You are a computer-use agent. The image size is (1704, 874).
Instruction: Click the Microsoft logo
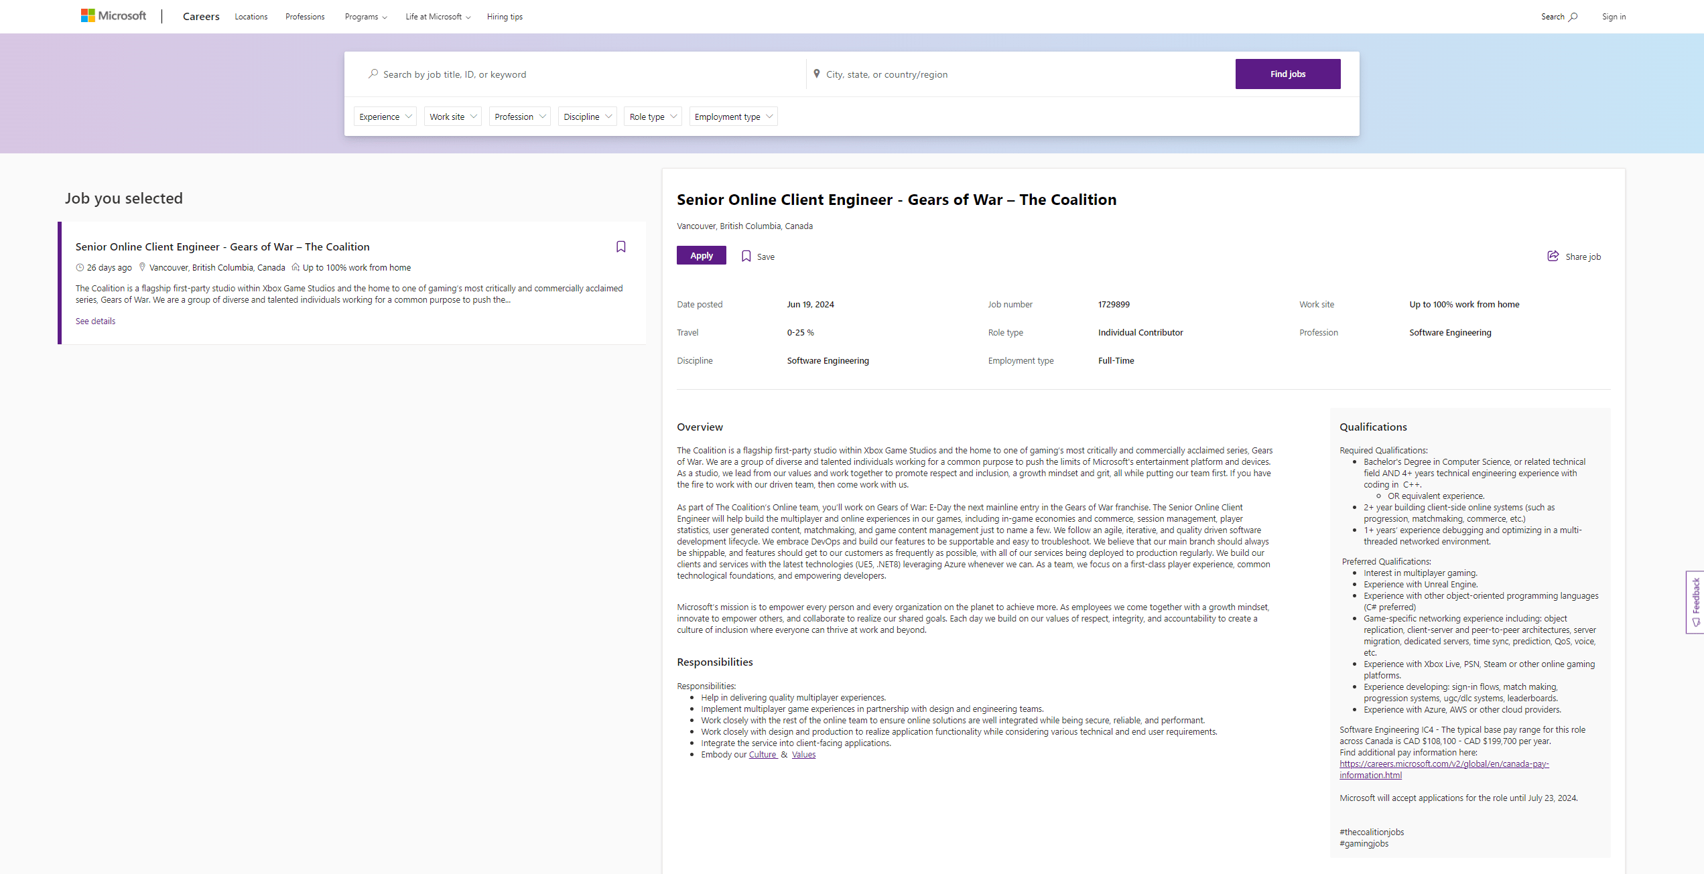coord(113,15)
